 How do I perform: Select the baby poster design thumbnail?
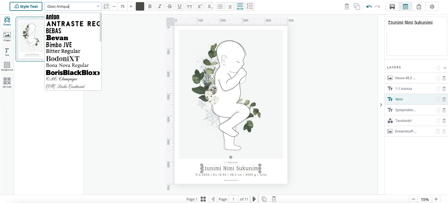(30, 39)
